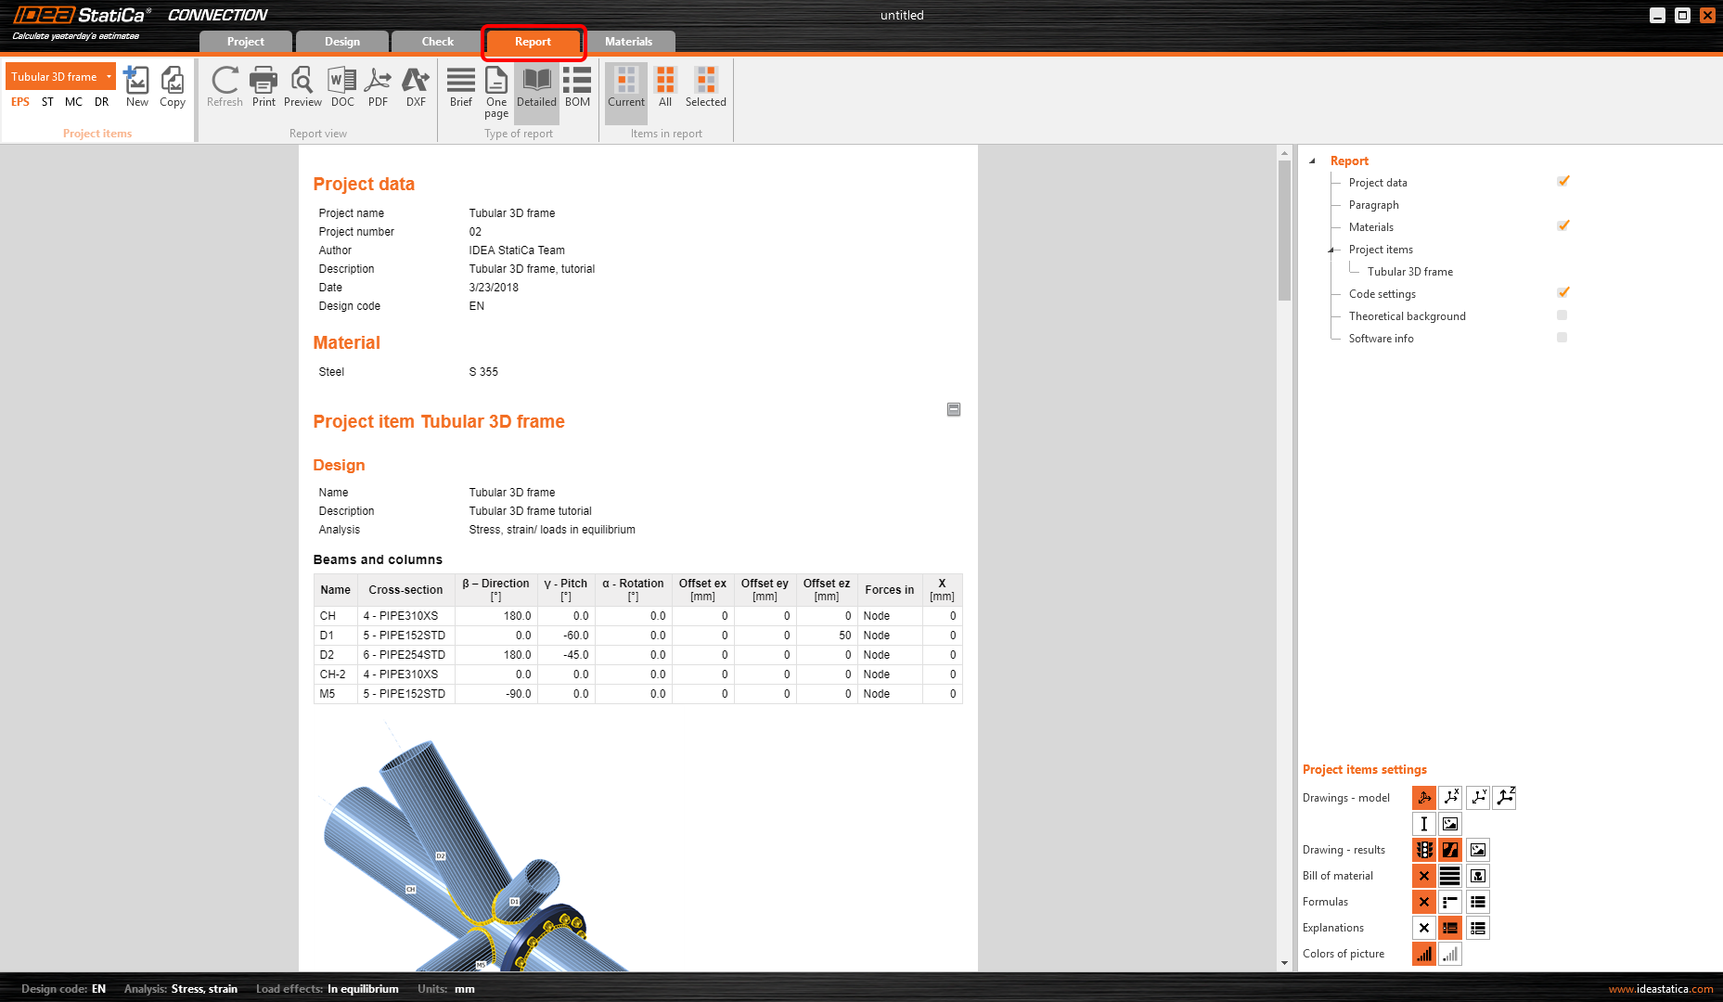Screen dimensions: 1723x1002
Task: Enable Theoretical background checkbox
Action: tap(1562, 315)
